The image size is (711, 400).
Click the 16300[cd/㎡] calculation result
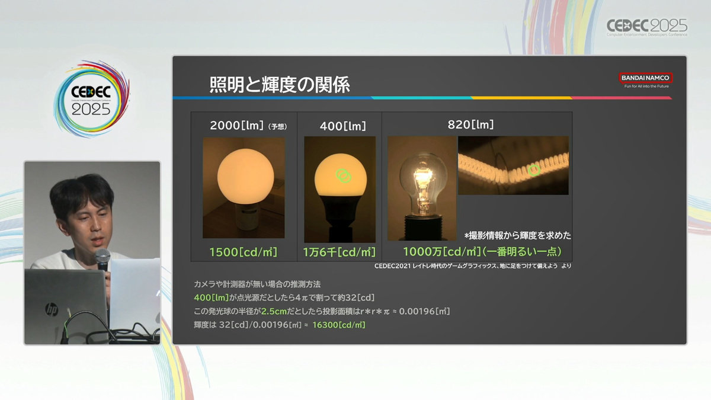(x=339, y=325)
